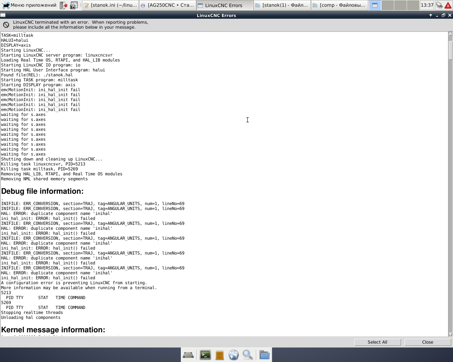The width and height of the screenshot is (453, 362).
Task: Click 'LinuxCNC terminated with an error' message text
Action: coord(81,25)
